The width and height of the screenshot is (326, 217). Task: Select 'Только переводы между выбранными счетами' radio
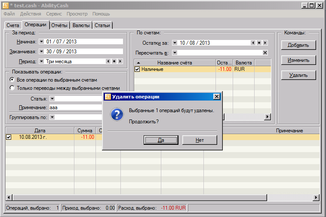click(12, 88)
